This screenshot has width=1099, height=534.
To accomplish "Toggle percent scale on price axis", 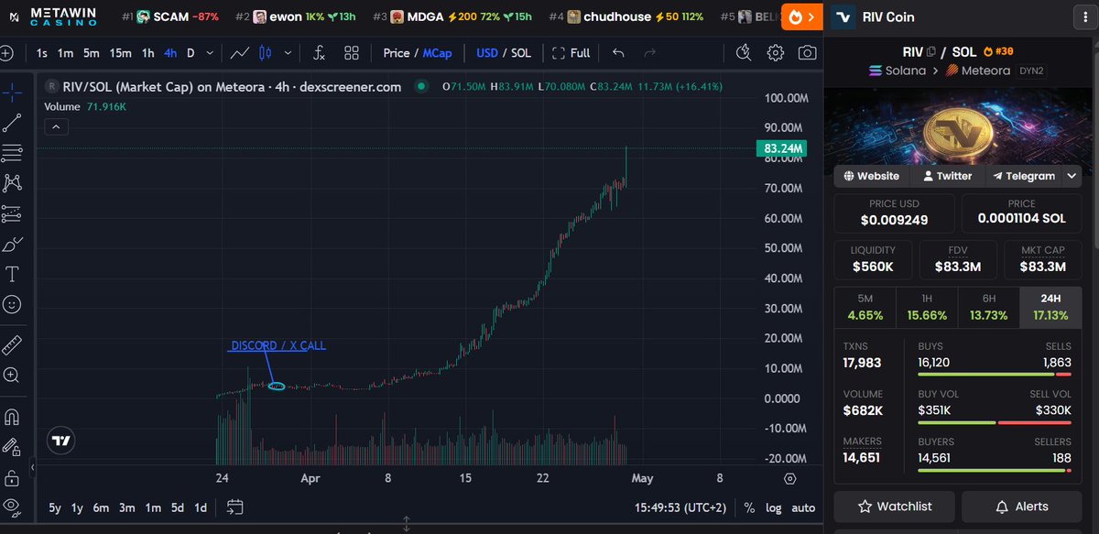I will coord(749,507).
